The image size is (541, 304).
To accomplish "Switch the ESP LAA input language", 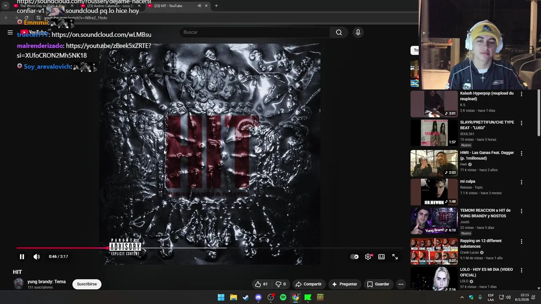I will click(491, 297).
